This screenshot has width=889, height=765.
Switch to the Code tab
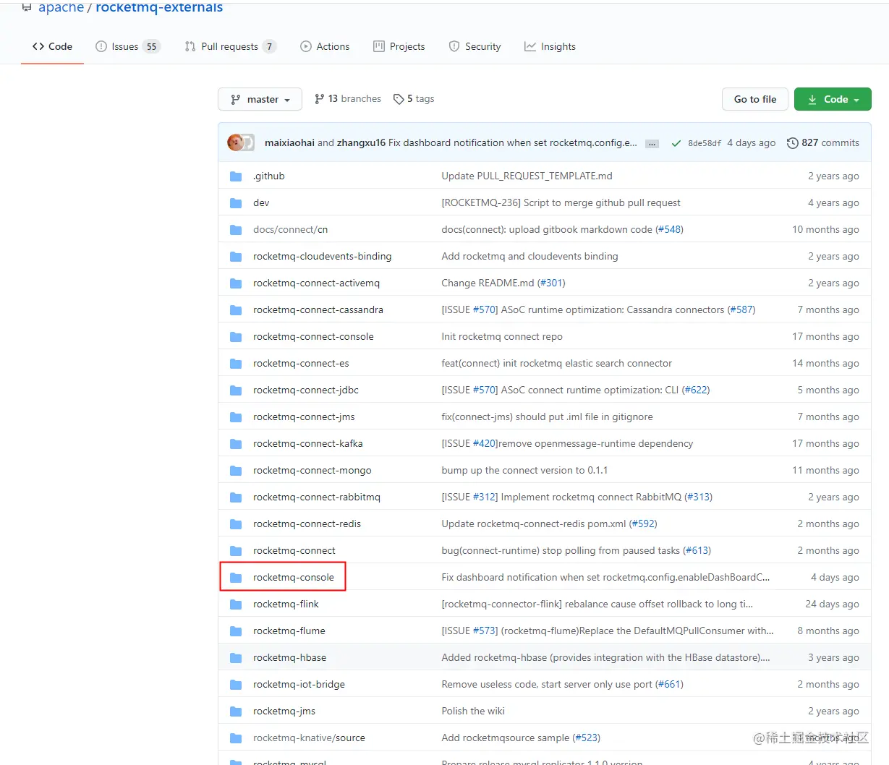point(52,46)
